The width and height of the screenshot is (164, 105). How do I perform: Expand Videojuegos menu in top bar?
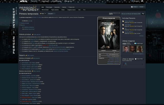(x=45, y=1)
